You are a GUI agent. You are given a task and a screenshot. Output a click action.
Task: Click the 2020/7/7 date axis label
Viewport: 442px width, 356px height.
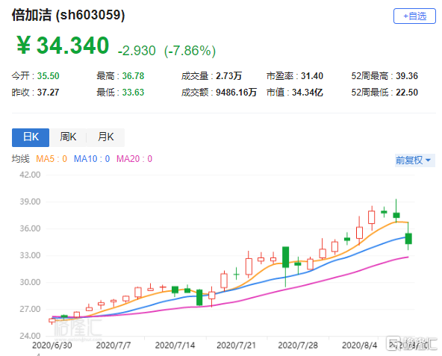[x=113, y=346]
